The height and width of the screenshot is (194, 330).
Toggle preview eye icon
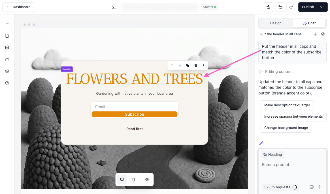(147, 180)
